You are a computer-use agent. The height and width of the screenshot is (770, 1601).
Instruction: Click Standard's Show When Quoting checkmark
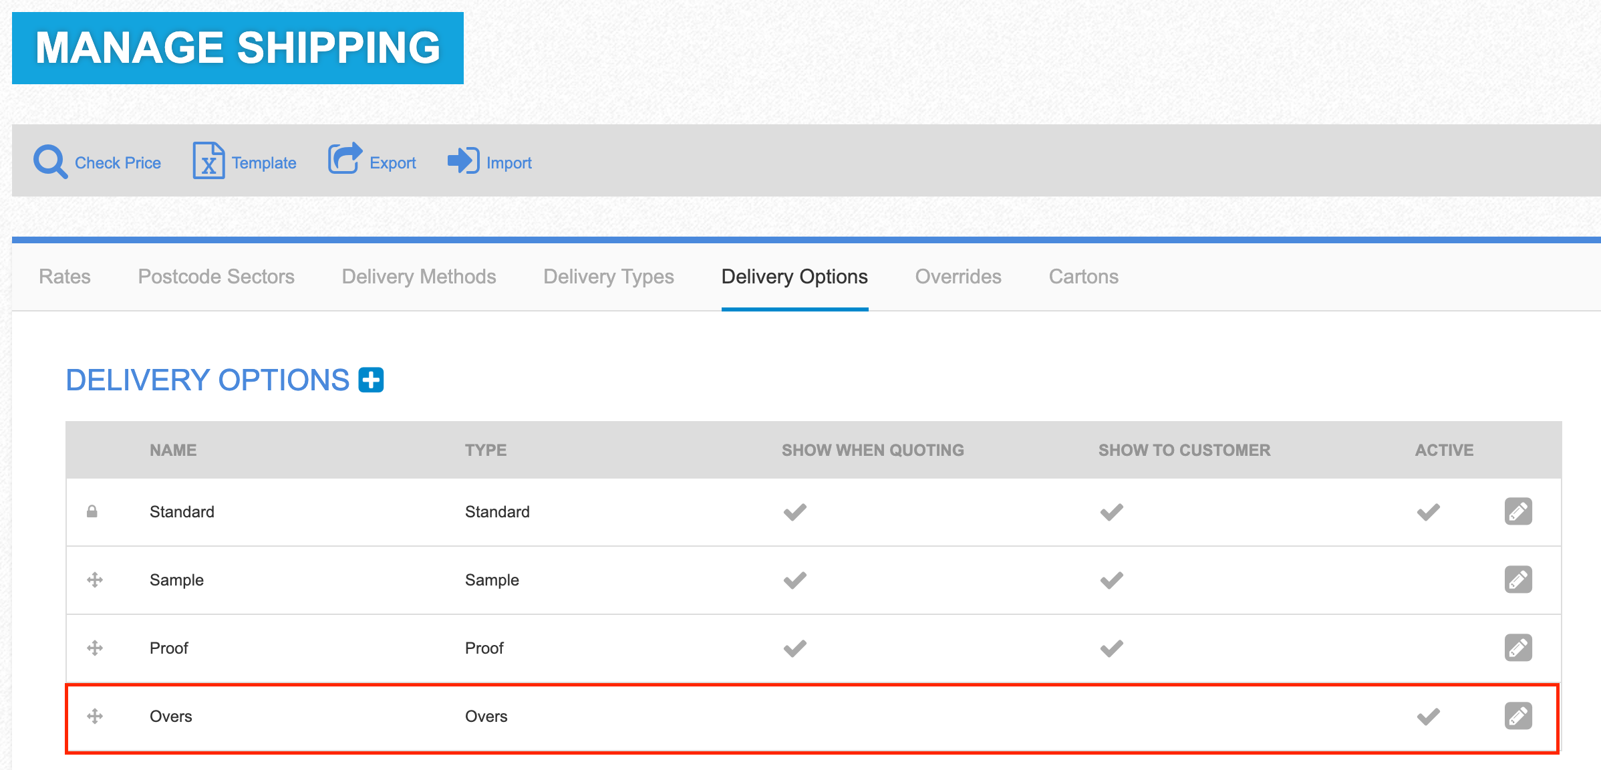click(x=794, y=512)
